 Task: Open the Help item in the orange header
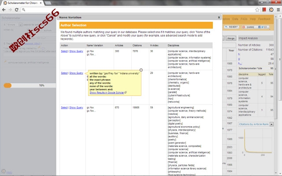click(x=252, y=19)
